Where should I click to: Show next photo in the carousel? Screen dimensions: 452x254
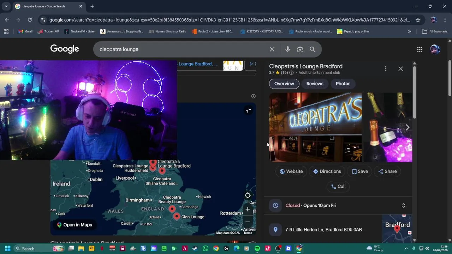point(407,127)
